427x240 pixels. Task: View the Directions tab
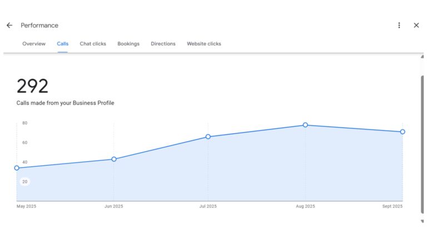pyautogui.click(x=163, y=44)
